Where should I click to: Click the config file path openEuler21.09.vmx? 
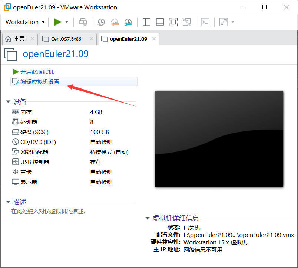[239, 235]
